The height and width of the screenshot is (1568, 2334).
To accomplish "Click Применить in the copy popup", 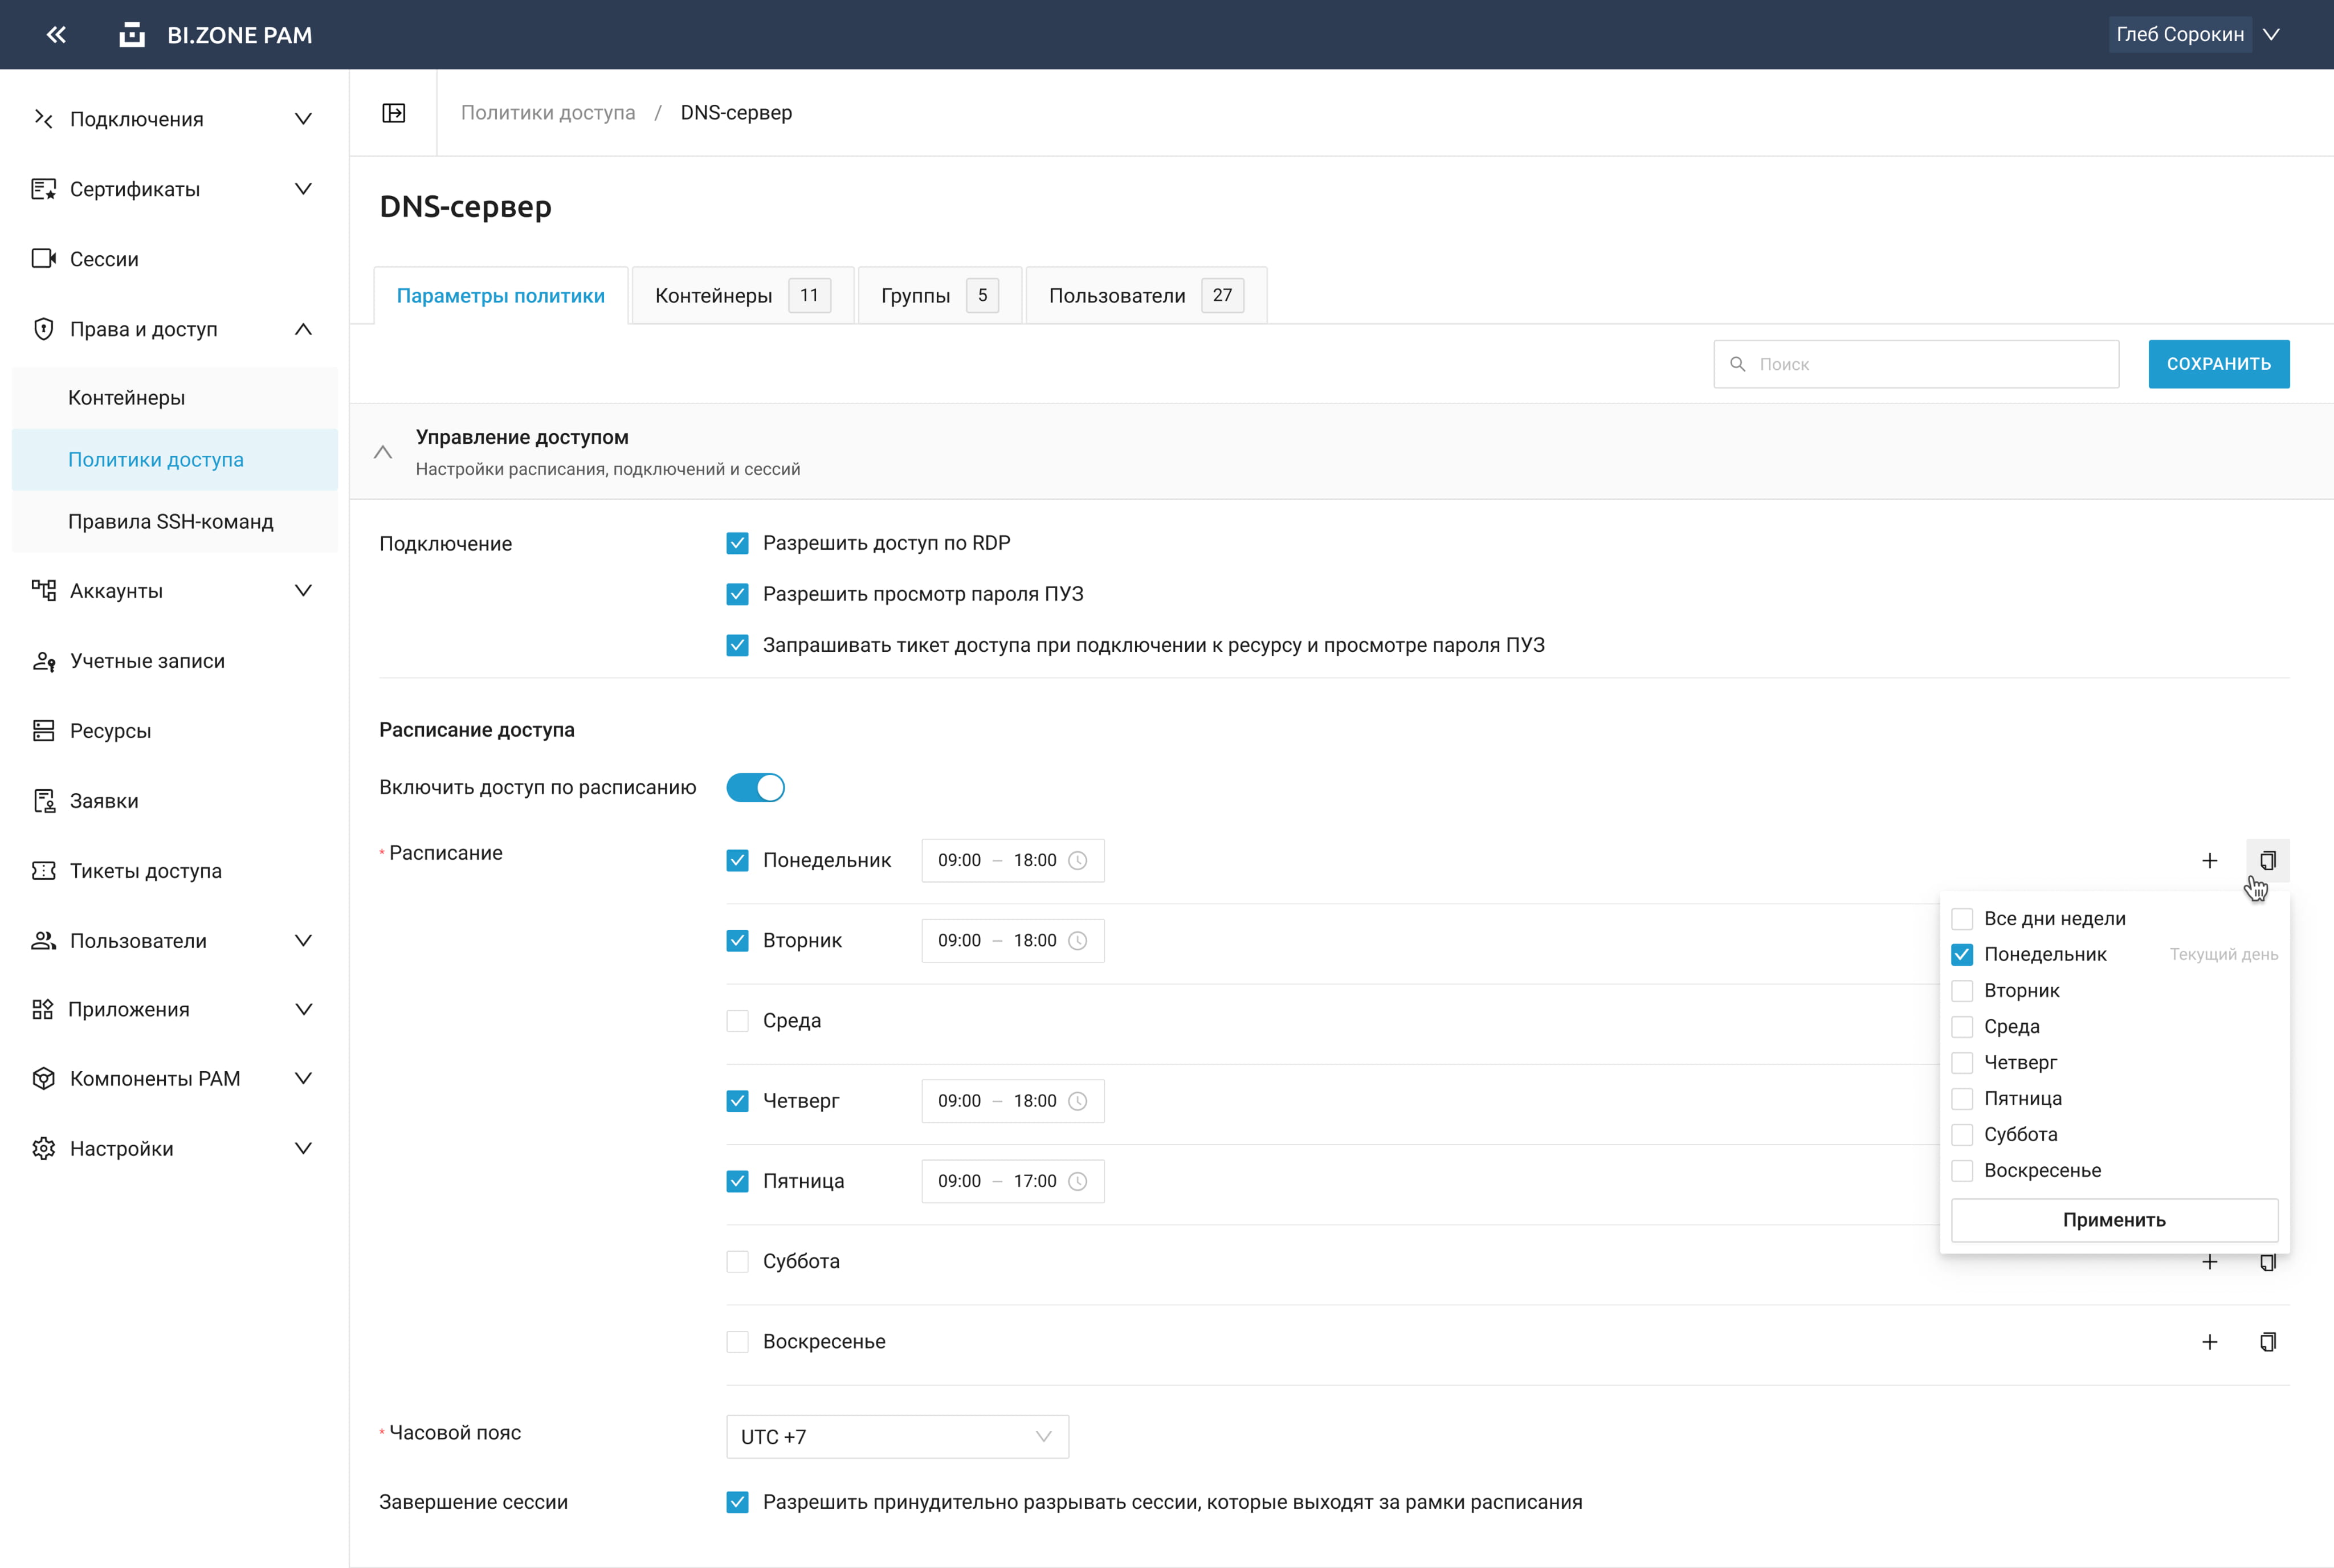I will [x=2113, y=1220].
